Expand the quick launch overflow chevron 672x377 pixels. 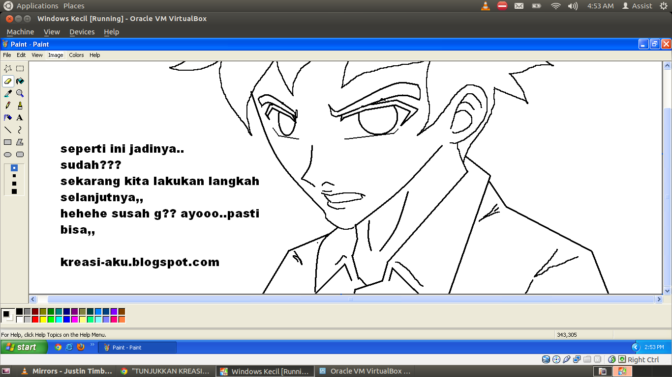click(92, 346)
